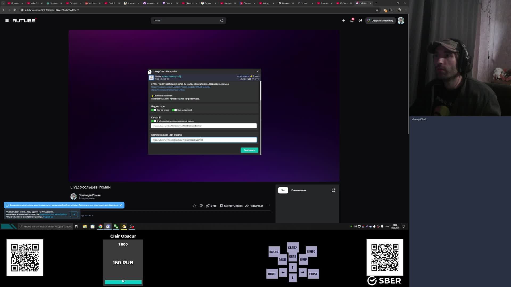Dislike the video with thumbs-down icon
This screenshot has height=287, width=511.
click(x=201, y=206)
